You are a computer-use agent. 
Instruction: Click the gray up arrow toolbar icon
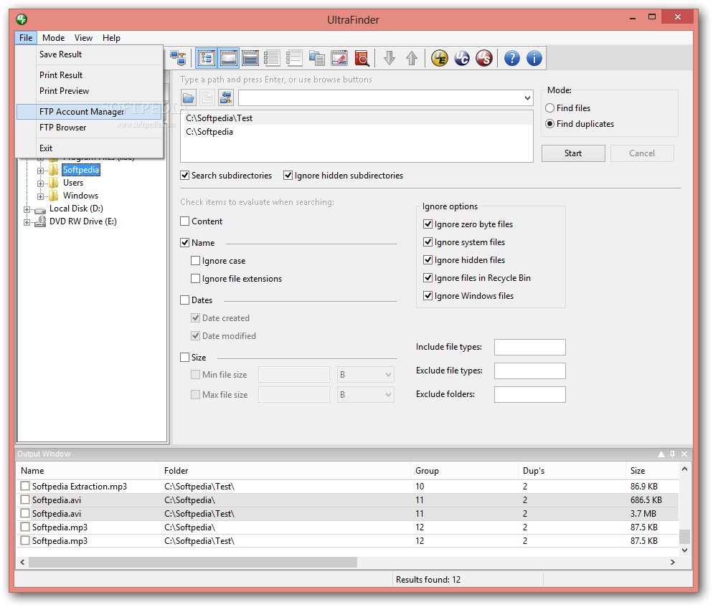[x=412, y=58]
